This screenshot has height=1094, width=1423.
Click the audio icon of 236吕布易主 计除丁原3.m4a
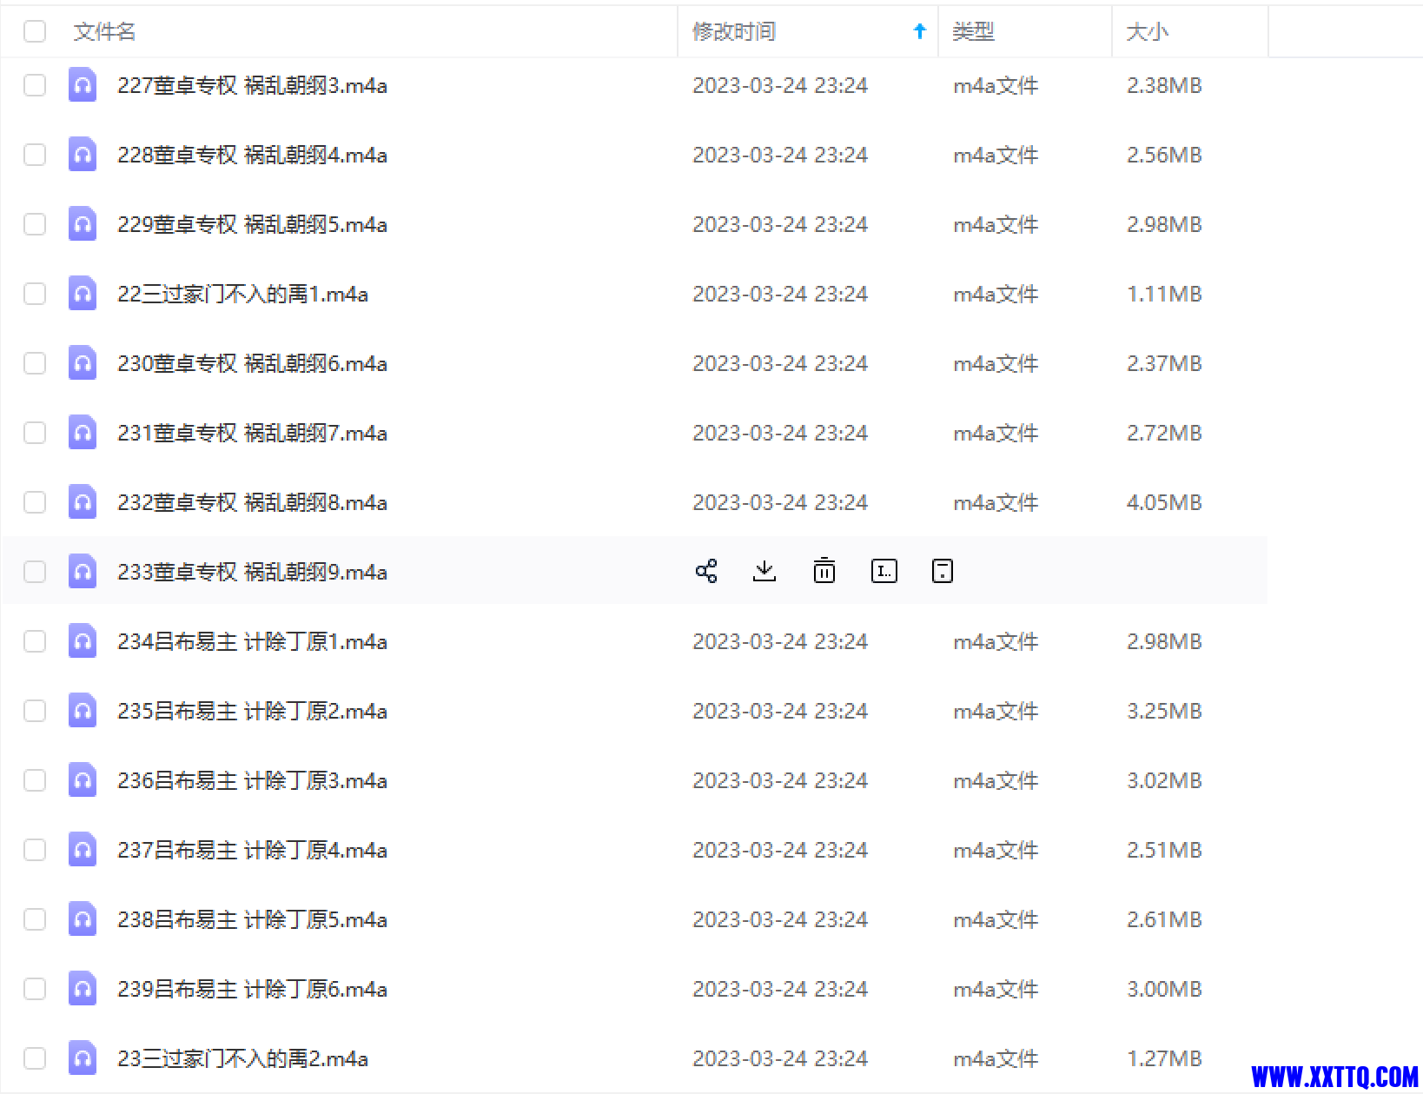pos(83,779)
